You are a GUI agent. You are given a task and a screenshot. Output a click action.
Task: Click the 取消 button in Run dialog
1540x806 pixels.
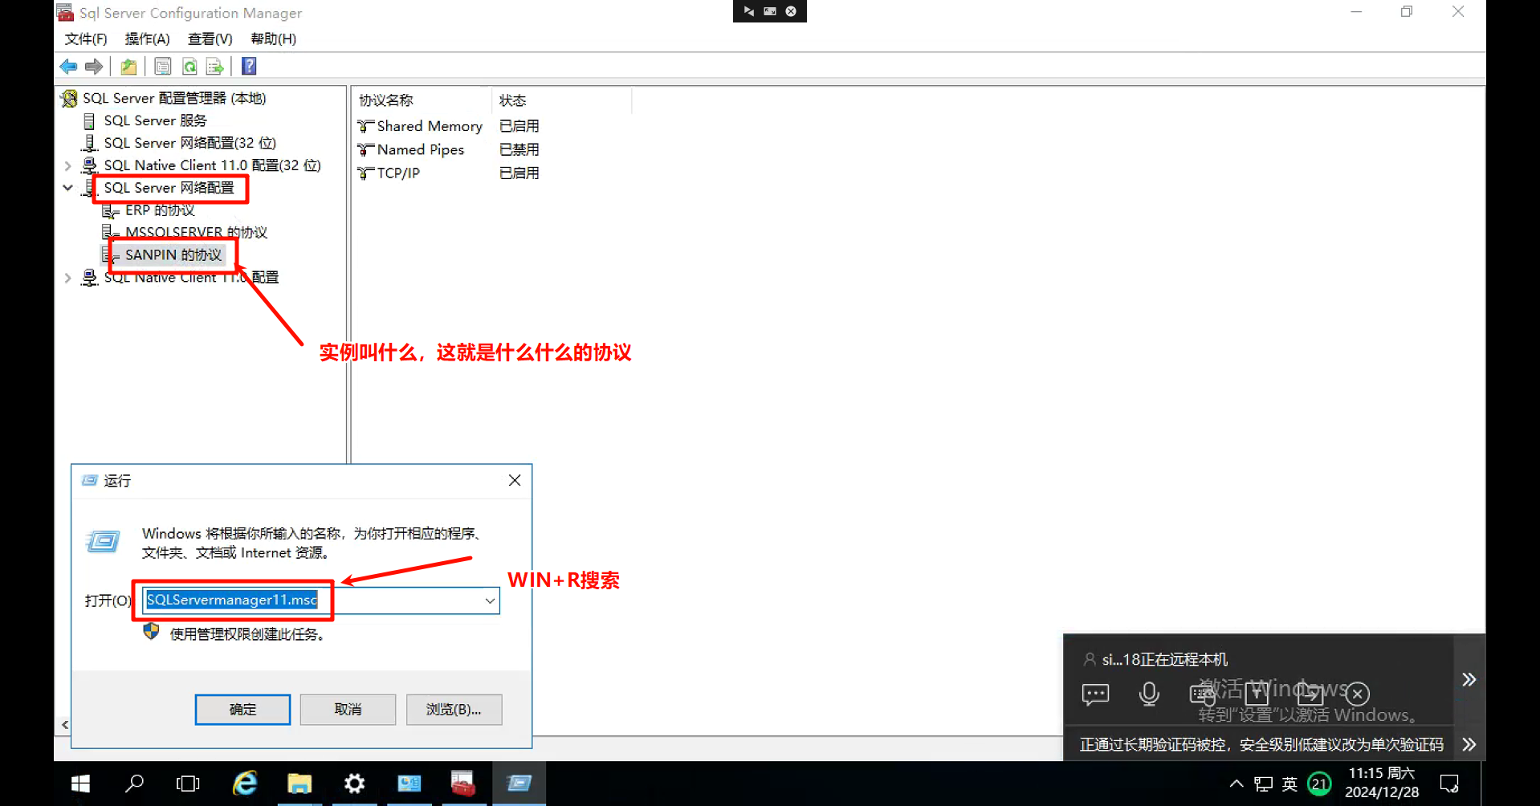348,710
